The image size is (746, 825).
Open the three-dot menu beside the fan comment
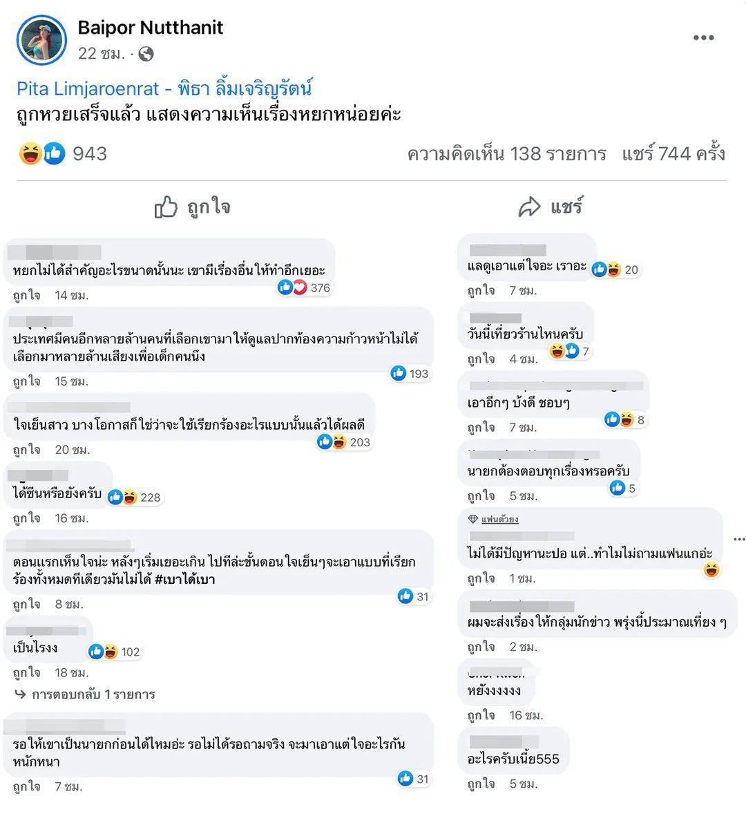(738, 539)
